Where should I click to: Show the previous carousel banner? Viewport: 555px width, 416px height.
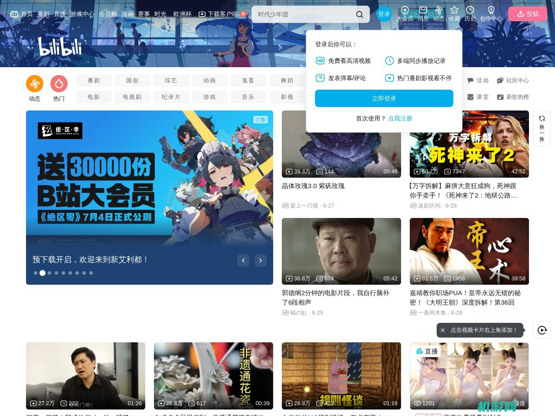click(243, 260)
